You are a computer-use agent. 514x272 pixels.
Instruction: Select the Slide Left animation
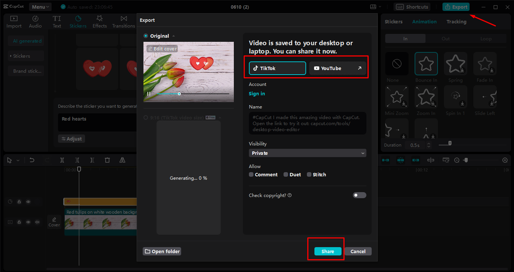point(485,97)
